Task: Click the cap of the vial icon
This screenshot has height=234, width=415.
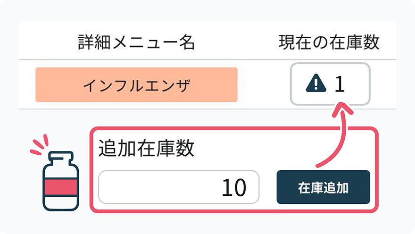Action: [x=61, y=156]
